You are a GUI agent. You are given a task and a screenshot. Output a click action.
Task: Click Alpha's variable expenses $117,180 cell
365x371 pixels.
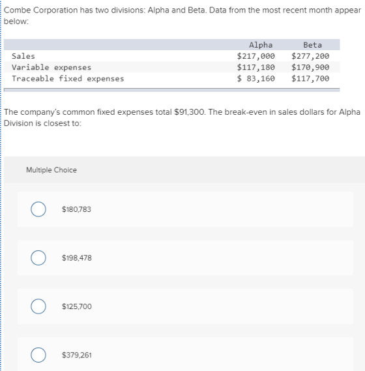[x=256, y=67]
